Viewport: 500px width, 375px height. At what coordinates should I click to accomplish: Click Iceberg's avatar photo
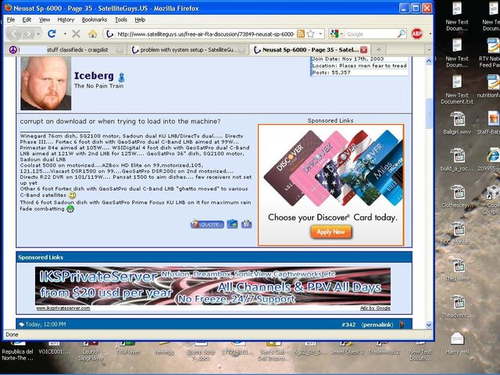click(x=46, y=84)
